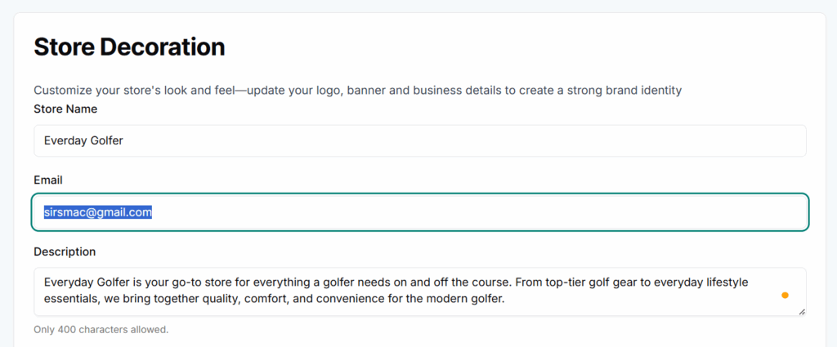Viewport: 837px width, 347px height.
Task: Click "modern golfer" at the description end
Action: [x=468, y=300]
